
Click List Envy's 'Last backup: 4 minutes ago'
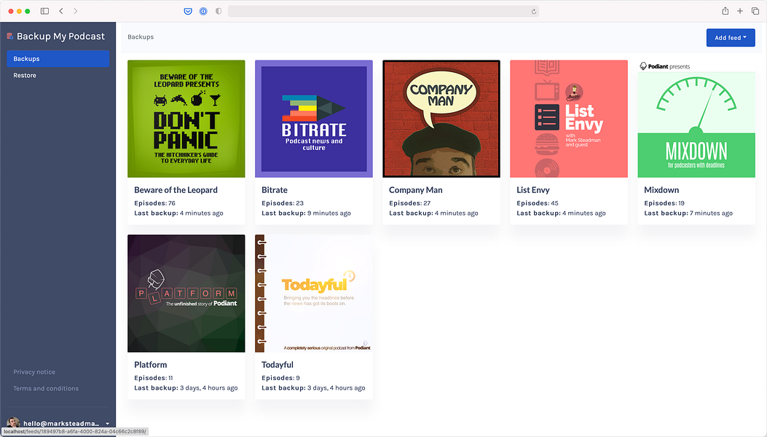coord(561,213)
